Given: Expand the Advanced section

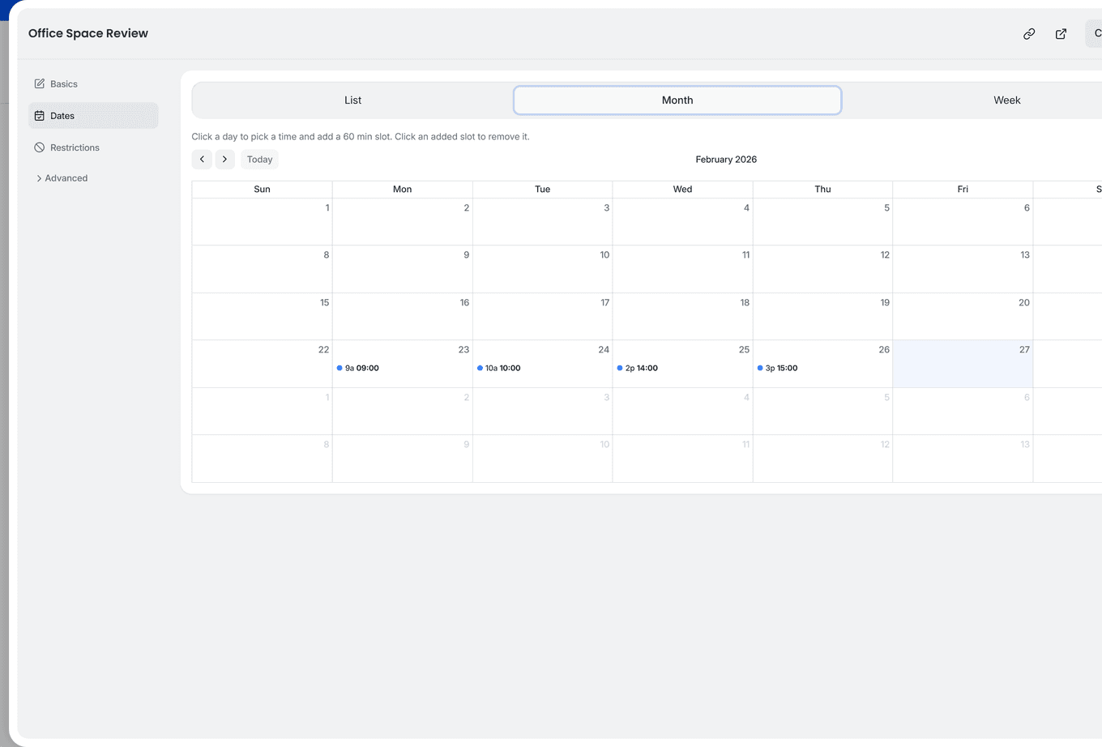Looking at the screenshot, I should click(x=66, y=177).
